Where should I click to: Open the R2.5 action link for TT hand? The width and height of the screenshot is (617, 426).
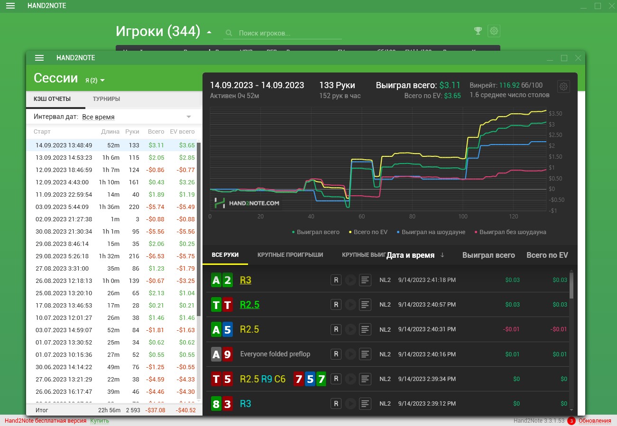pos(249,305)
